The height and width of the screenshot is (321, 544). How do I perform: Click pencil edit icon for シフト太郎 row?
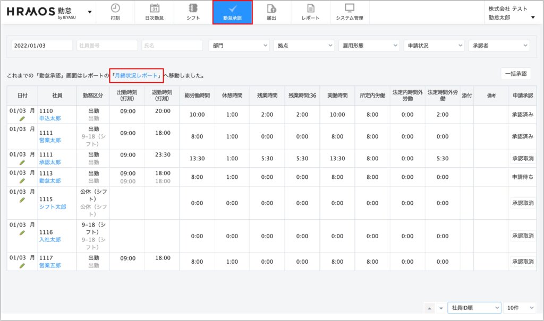coord(22,200)
